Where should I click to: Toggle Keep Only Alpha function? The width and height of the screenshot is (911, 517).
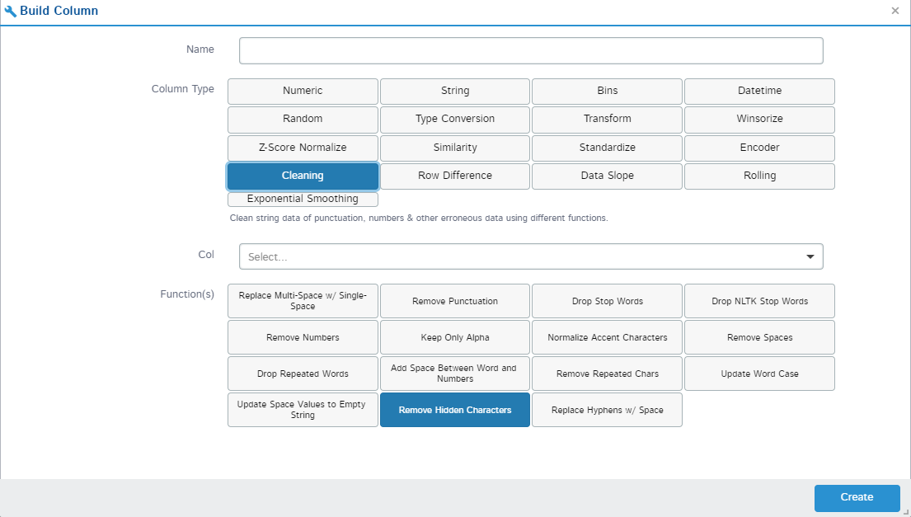click(455, 337)
